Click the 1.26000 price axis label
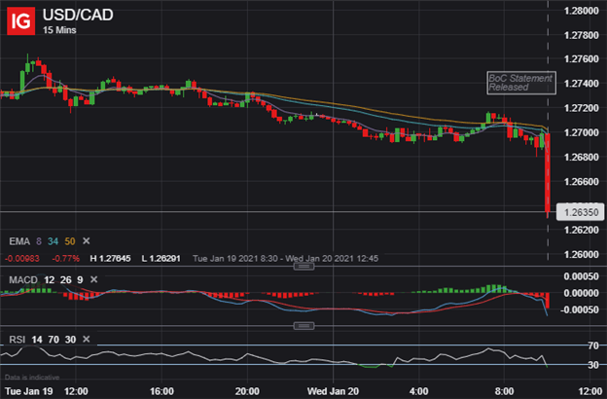607x399 pixels. [x=582, y=255]
